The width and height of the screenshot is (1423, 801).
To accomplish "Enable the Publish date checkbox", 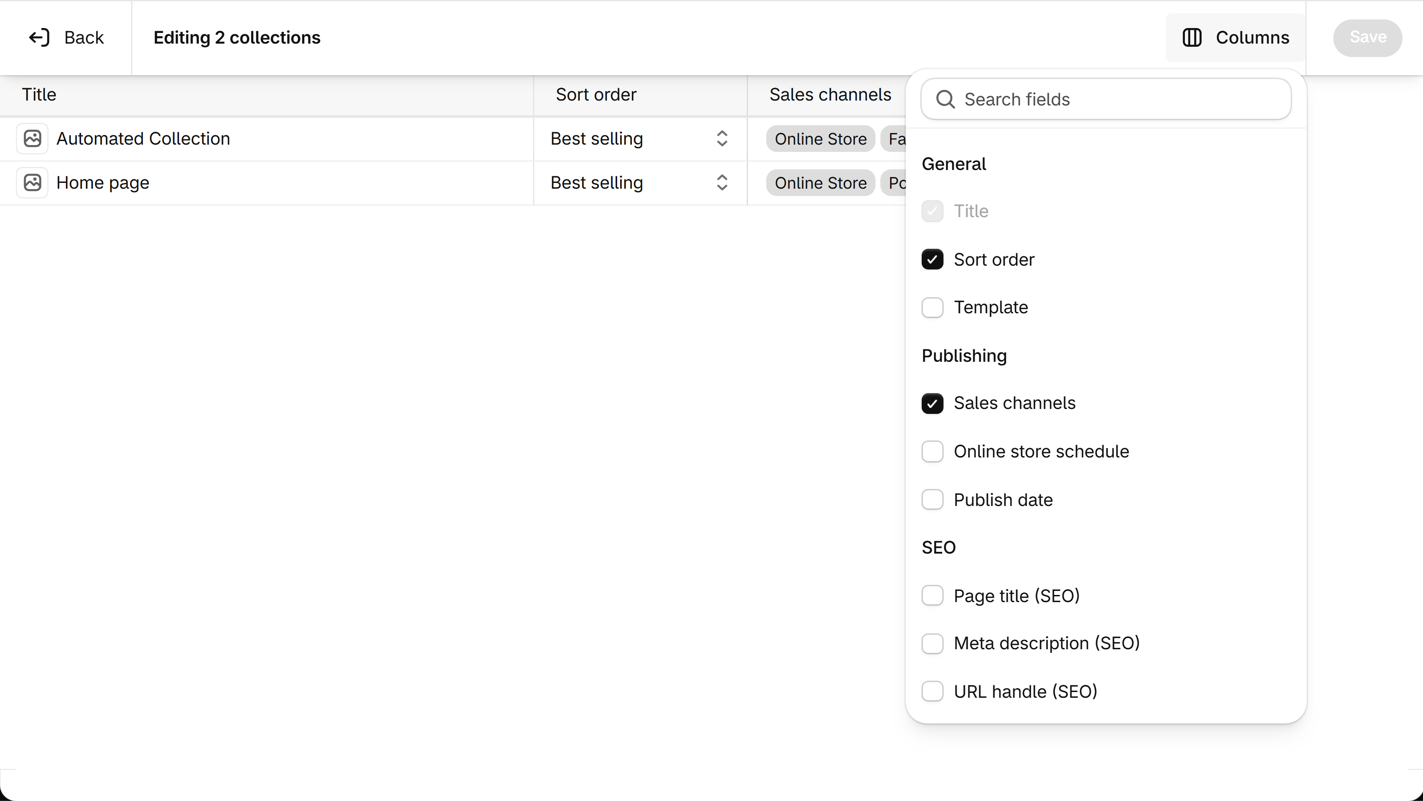I will [x=932, y=500].
